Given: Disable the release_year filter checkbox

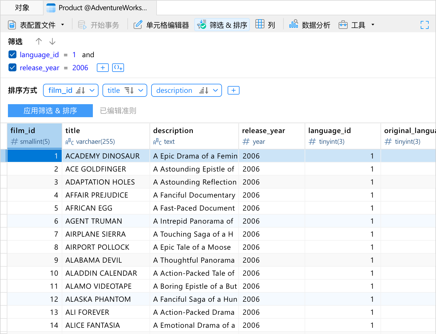Looking at the screenshot, I should pos(12,68).
